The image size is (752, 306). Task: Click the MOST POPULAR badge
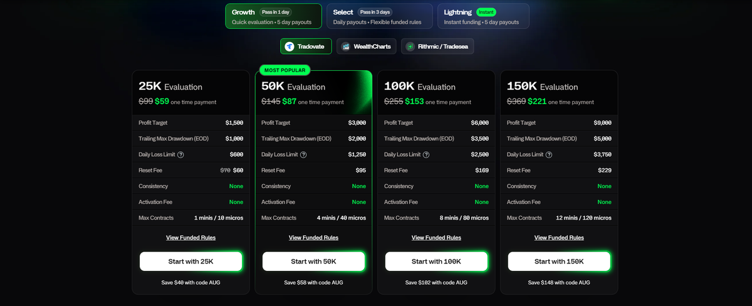click(x=285, y=70)
